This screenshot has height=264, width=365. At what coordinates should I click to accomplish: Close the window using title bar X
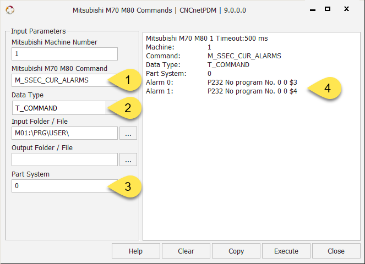click(346, 9)
